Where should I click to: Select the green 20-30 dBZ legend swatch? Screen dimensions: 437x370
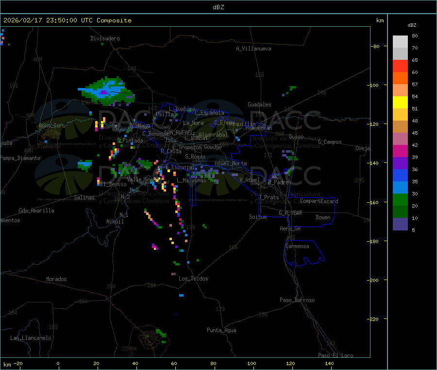click(x=400, y=200)
